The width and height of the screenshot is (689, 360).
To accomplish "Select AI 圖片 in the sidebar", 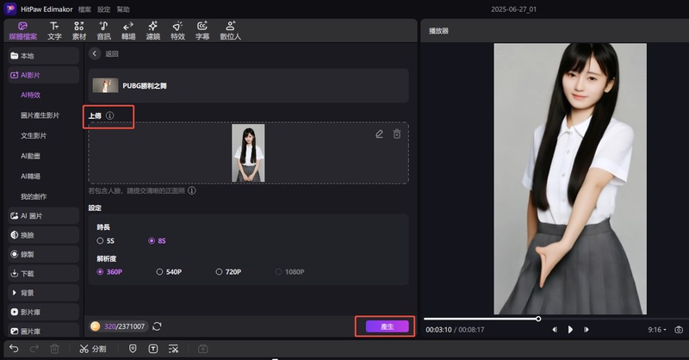I will coord(44,216).
